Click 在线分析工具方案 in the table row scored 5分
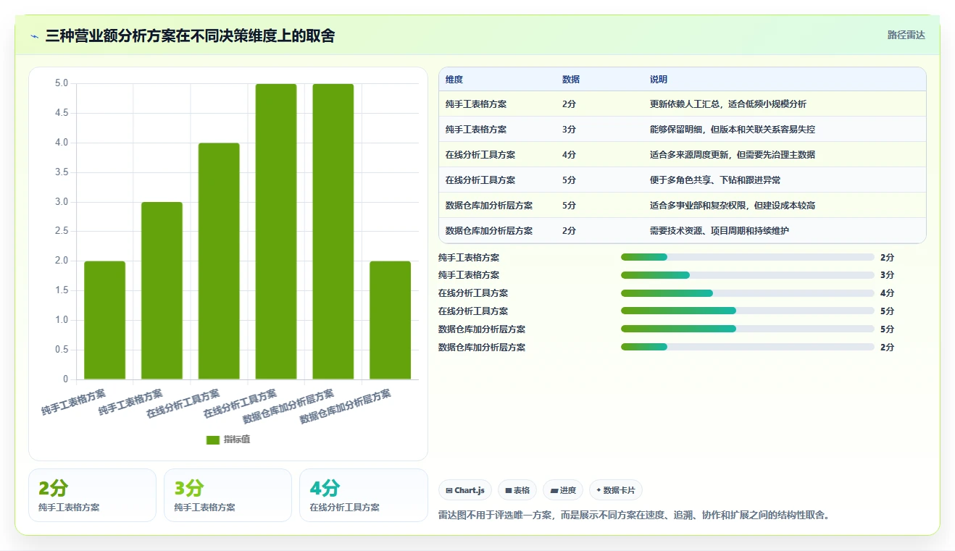955x551 pixels. point(480,180)
